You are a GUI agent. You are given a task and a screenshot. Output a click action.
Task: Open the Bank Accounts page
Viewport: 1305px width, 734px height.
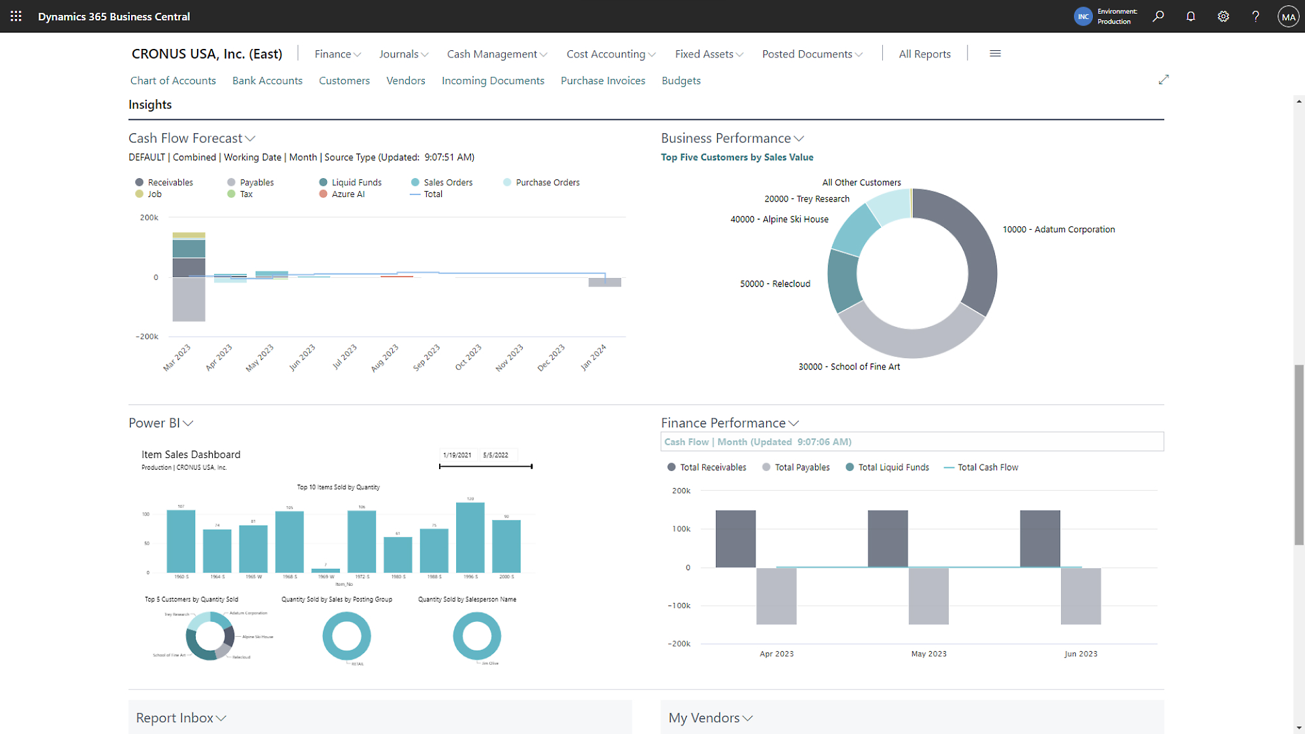pyautogui.click(x=267, y=80)
